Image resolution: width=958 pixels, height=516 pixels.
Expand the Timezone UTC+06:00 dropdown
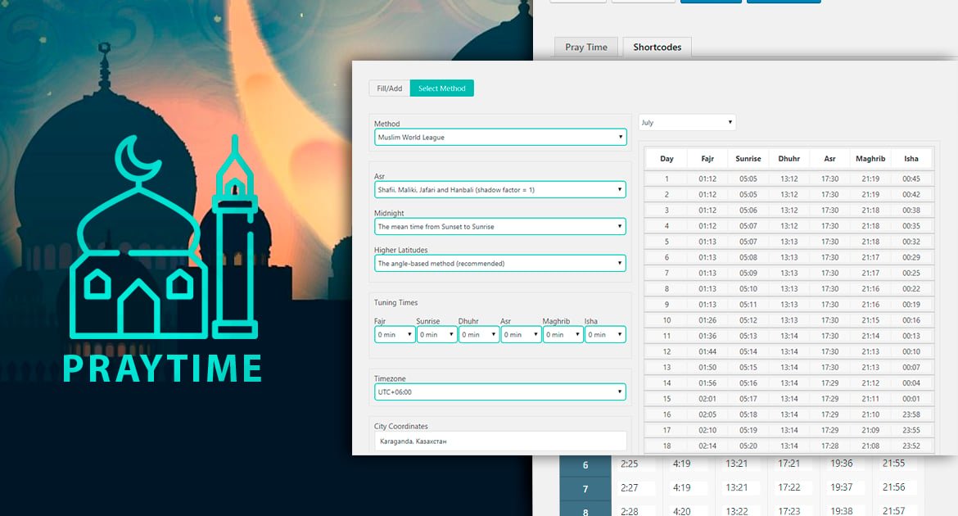point(499,392)
